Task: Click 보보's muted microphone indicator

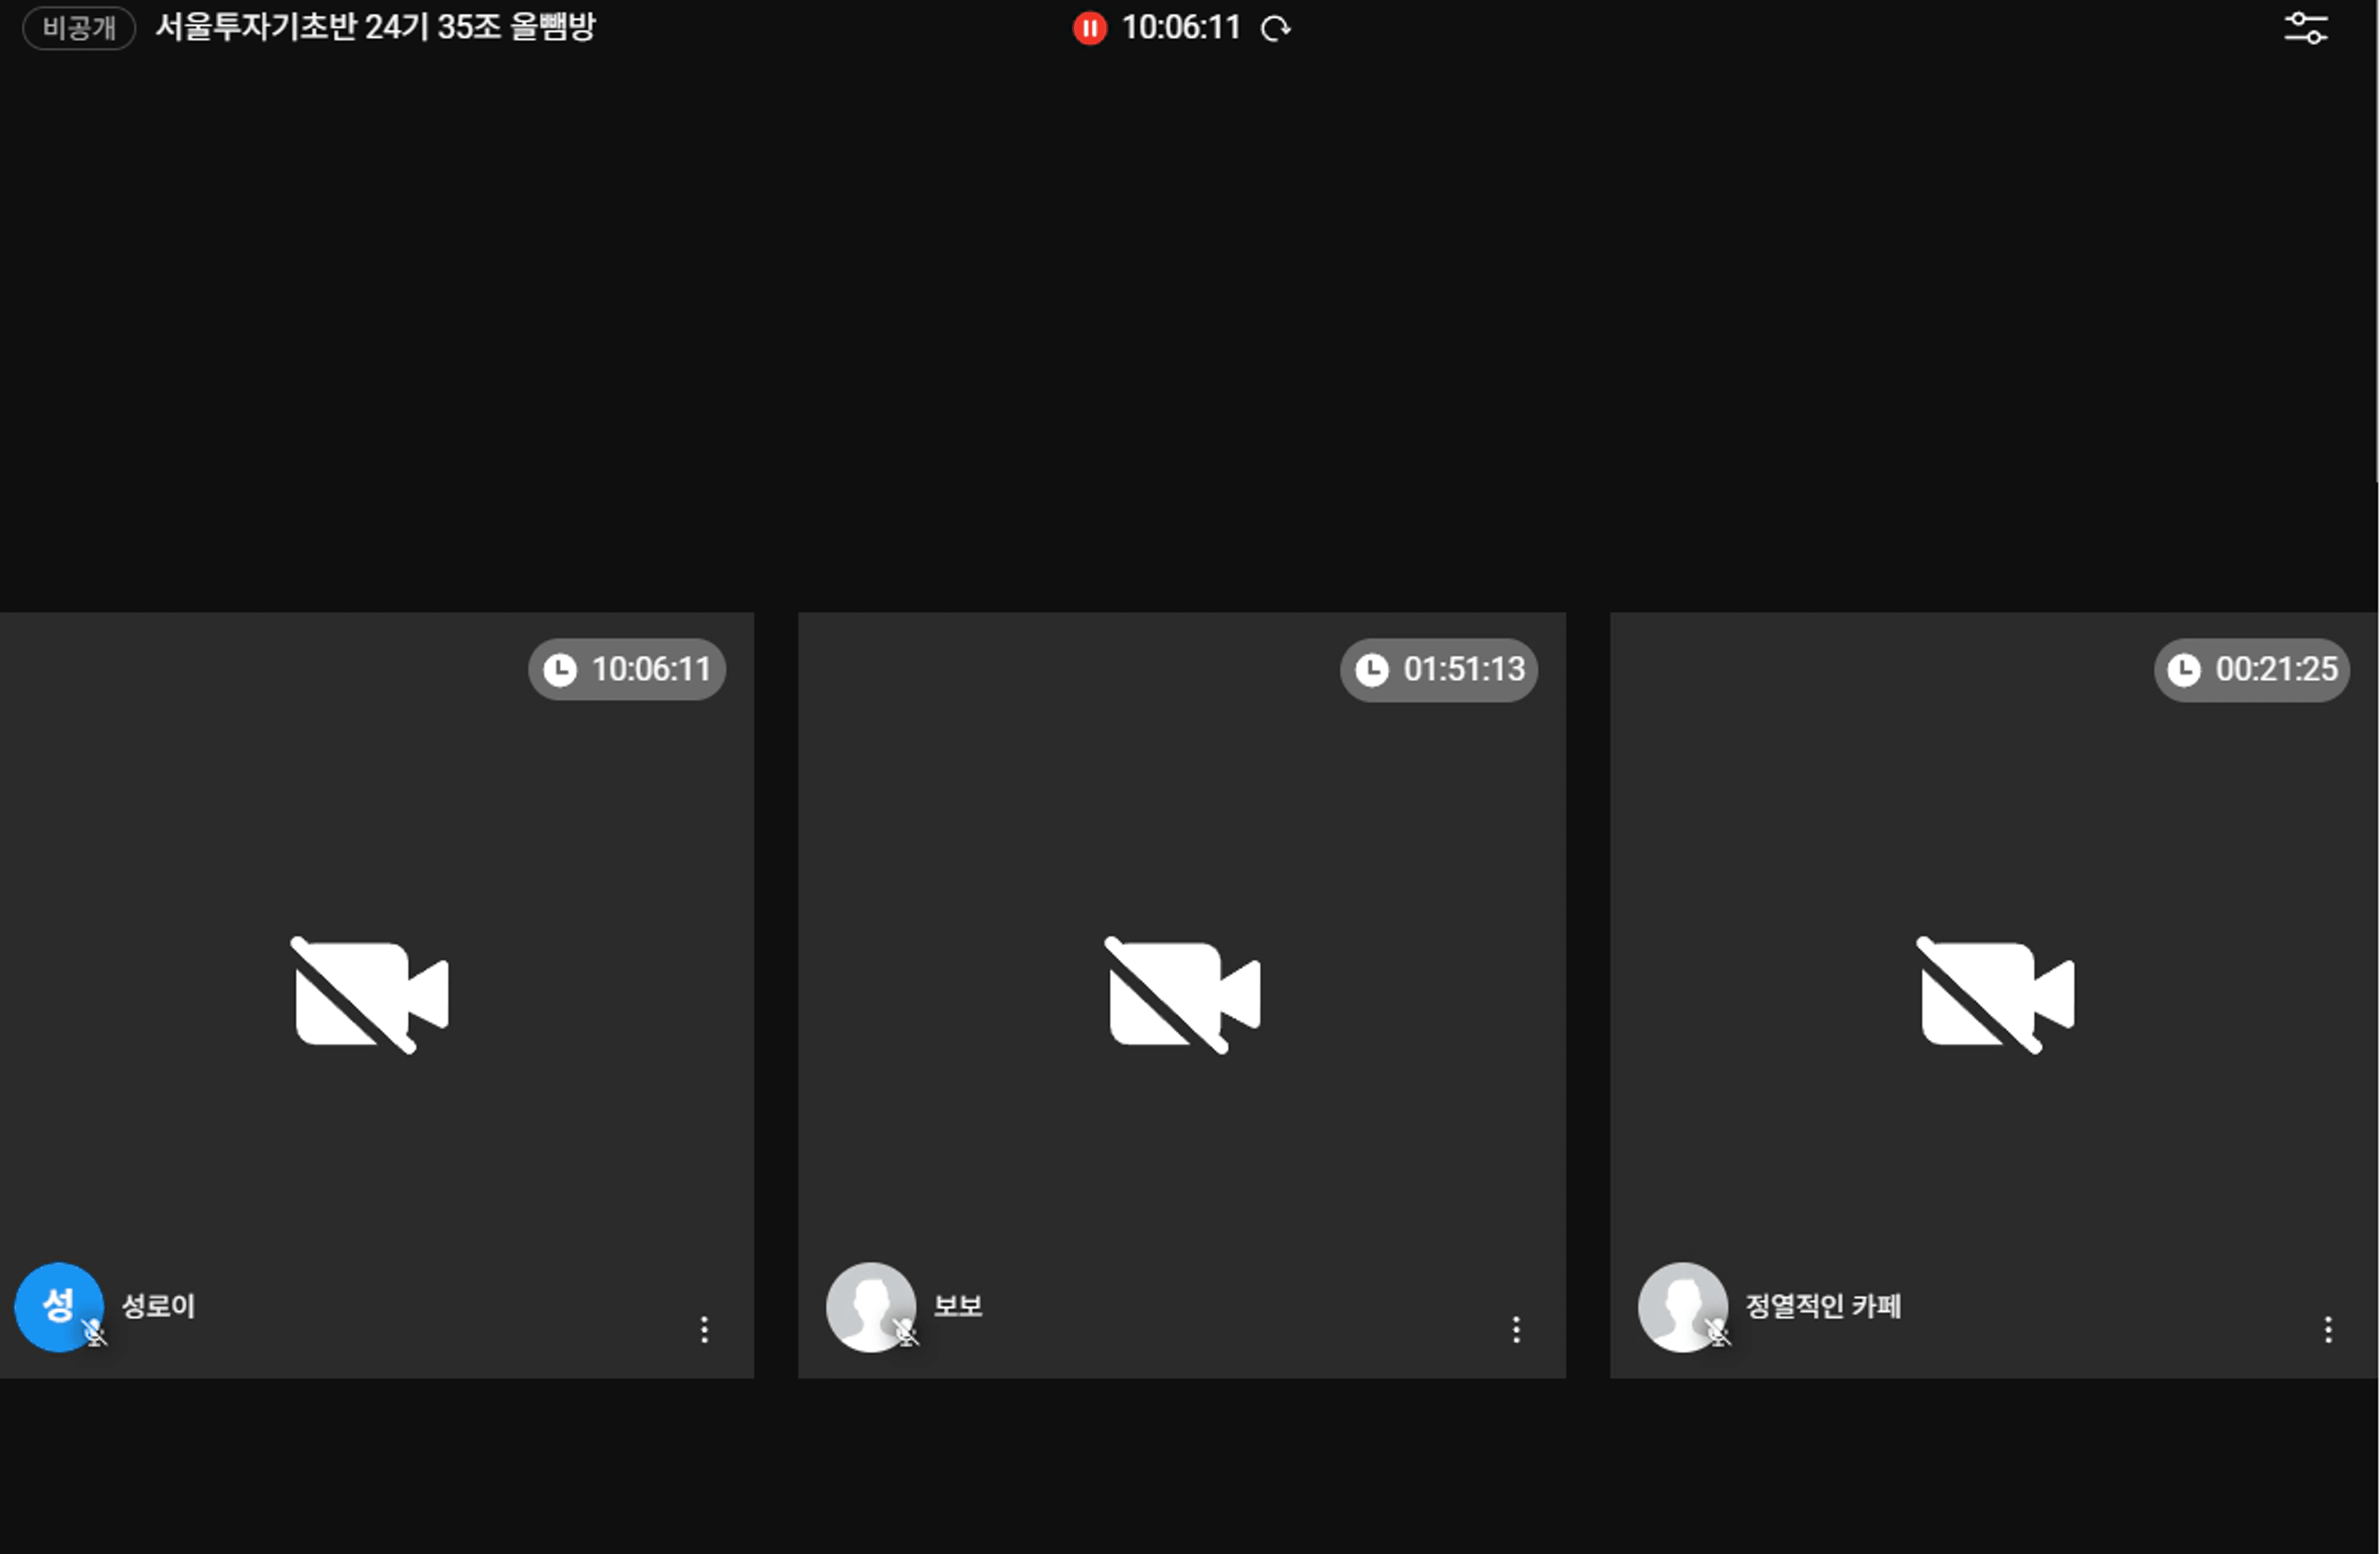Action: pos(907,1333)
